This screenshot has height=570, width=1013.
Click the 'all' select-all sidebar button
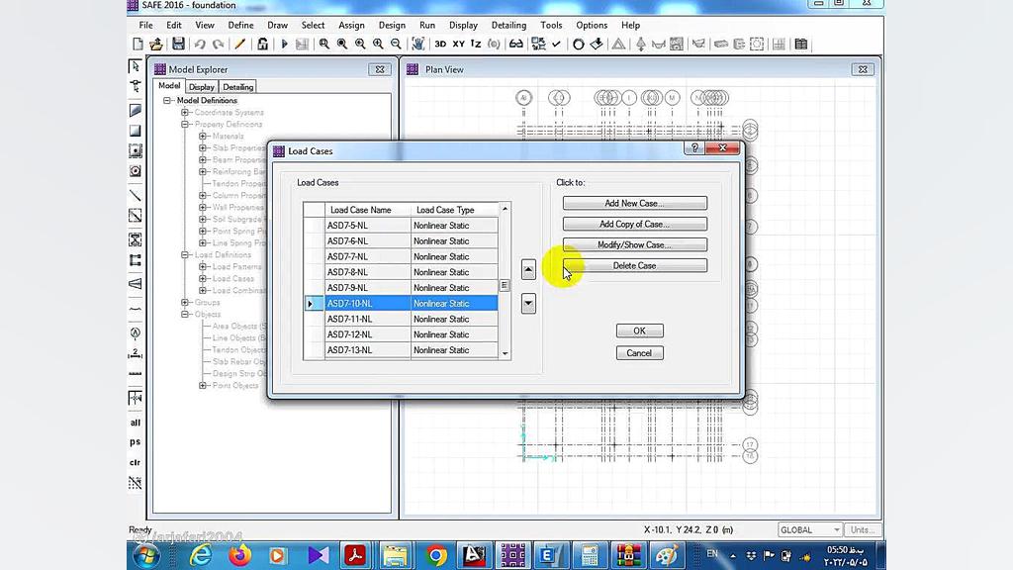[135, 423]
